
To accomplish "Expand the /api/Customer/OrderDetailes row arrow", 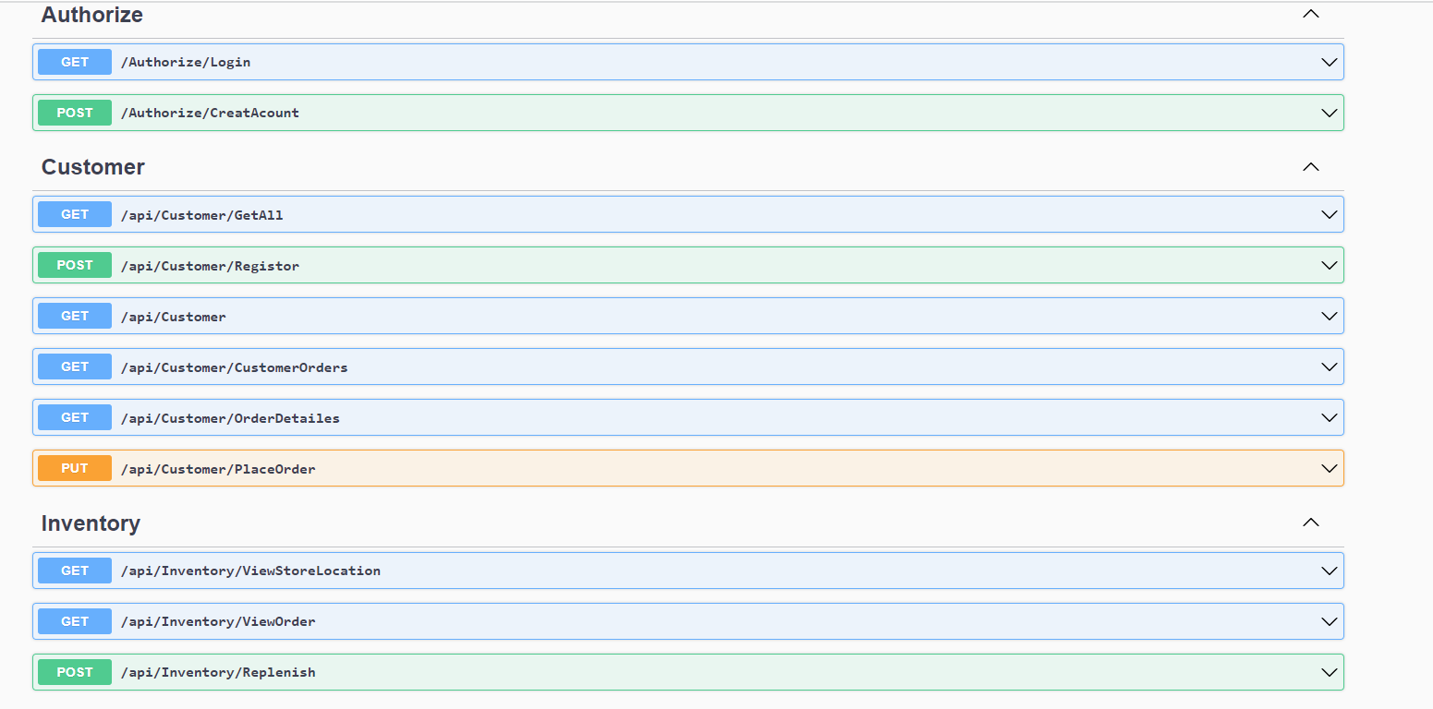I will (x=1330, y=418).
